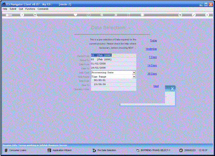Open help with the question mark icon
The width and height of the screenshot is (215, 156).
[22, 15]
